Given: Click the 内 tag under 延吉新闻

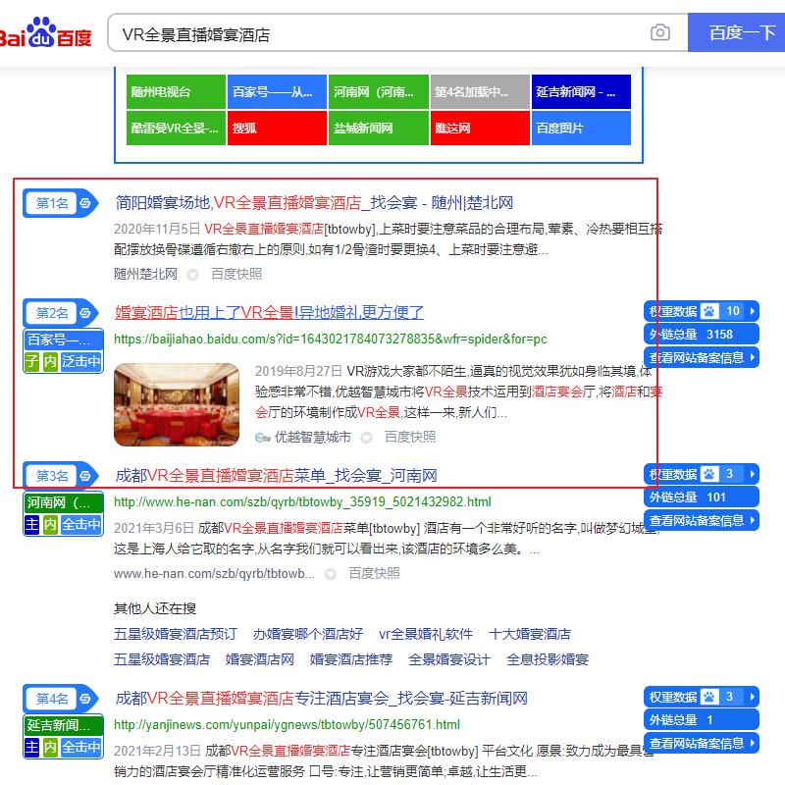Looking at the screenshot, I should pyautogui.click(x=50, y=748).
